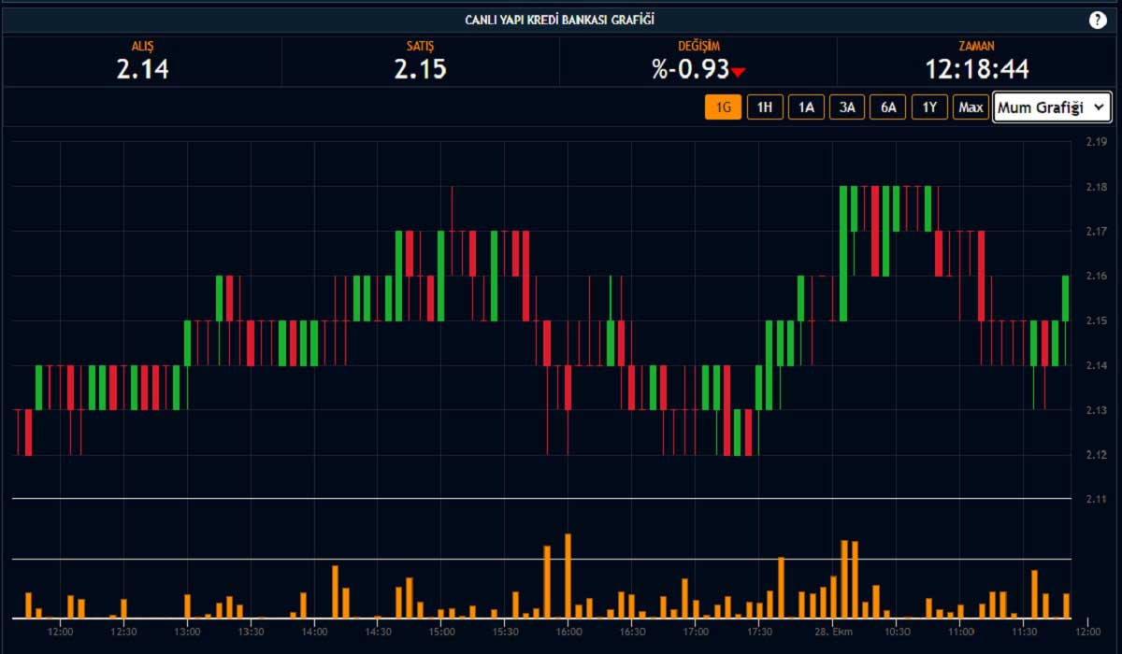The width and height of the screenshot is (1122, 654).
Task: Click the SATIŞ label
Action: 420,46
